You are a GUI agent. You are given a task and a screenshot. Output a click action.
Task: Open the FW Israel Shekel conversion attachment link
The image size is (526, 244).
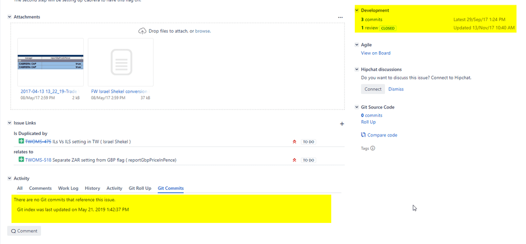pos(120,91)
